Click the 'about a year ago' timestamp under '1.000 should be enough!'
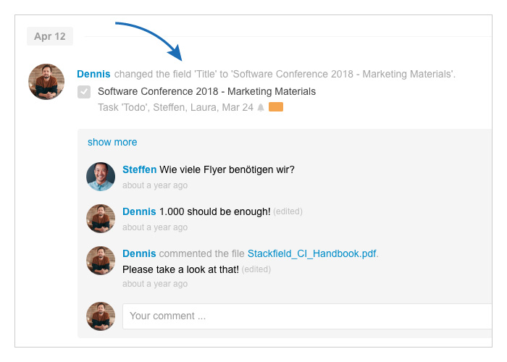 tap(155, 227)
